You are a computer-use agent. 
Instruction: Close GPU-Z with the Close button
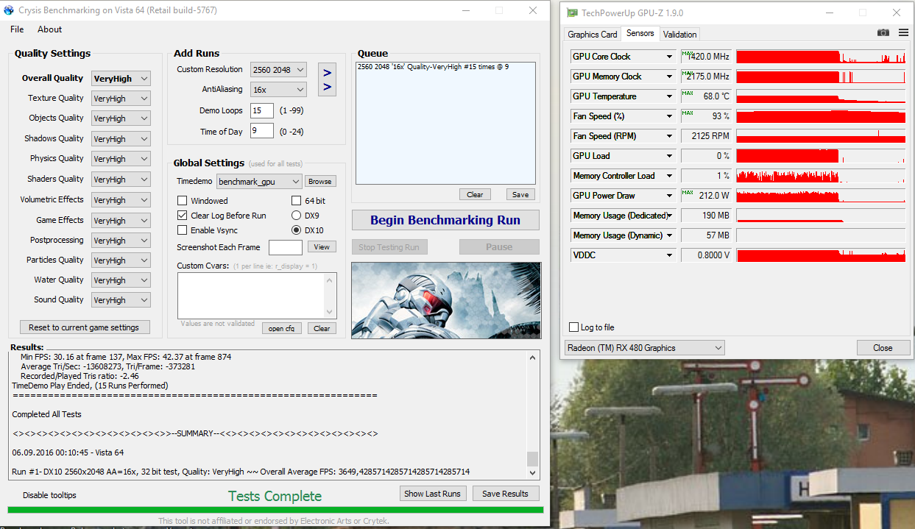point(883,348)
